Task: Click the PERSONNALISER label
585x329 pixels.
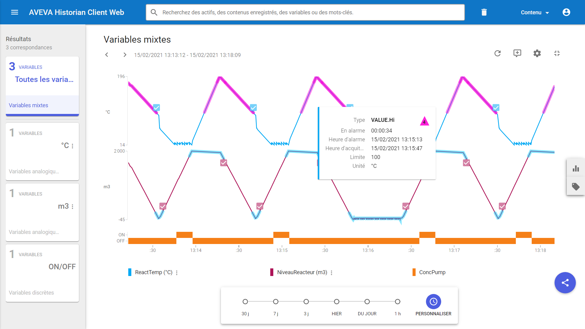Action: (x=433, y=314)
